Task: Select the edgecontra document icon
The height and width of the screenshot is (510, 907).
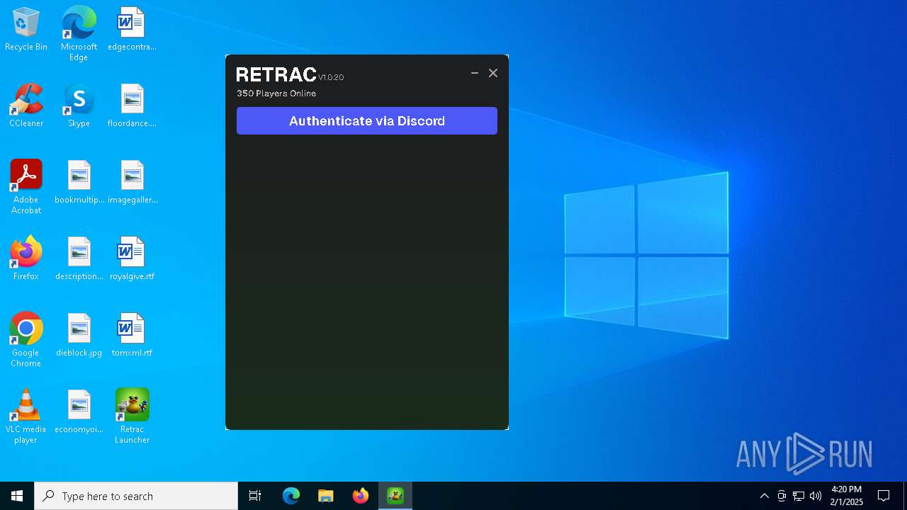Action: pos(132,30)
